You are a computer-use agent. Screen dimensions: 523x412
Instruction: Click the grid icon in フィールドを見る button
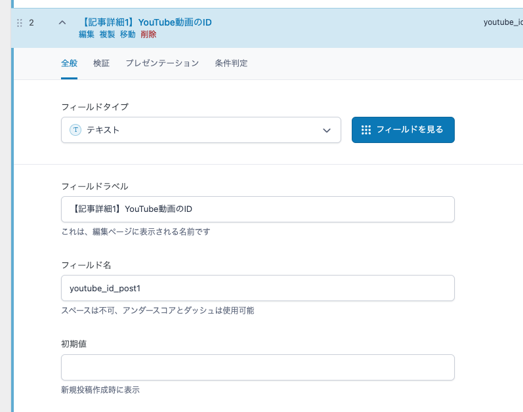point(366,130)
